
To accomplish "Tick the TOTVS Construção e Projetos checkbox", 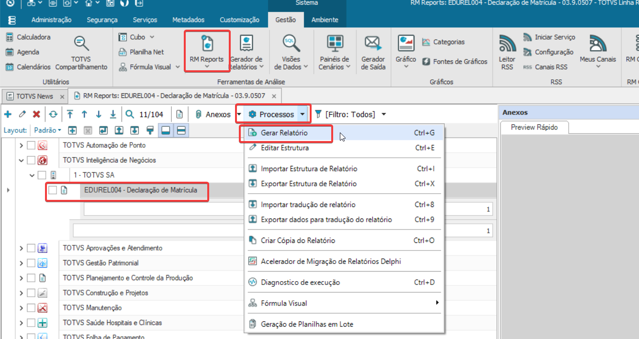I will point(31,293).
